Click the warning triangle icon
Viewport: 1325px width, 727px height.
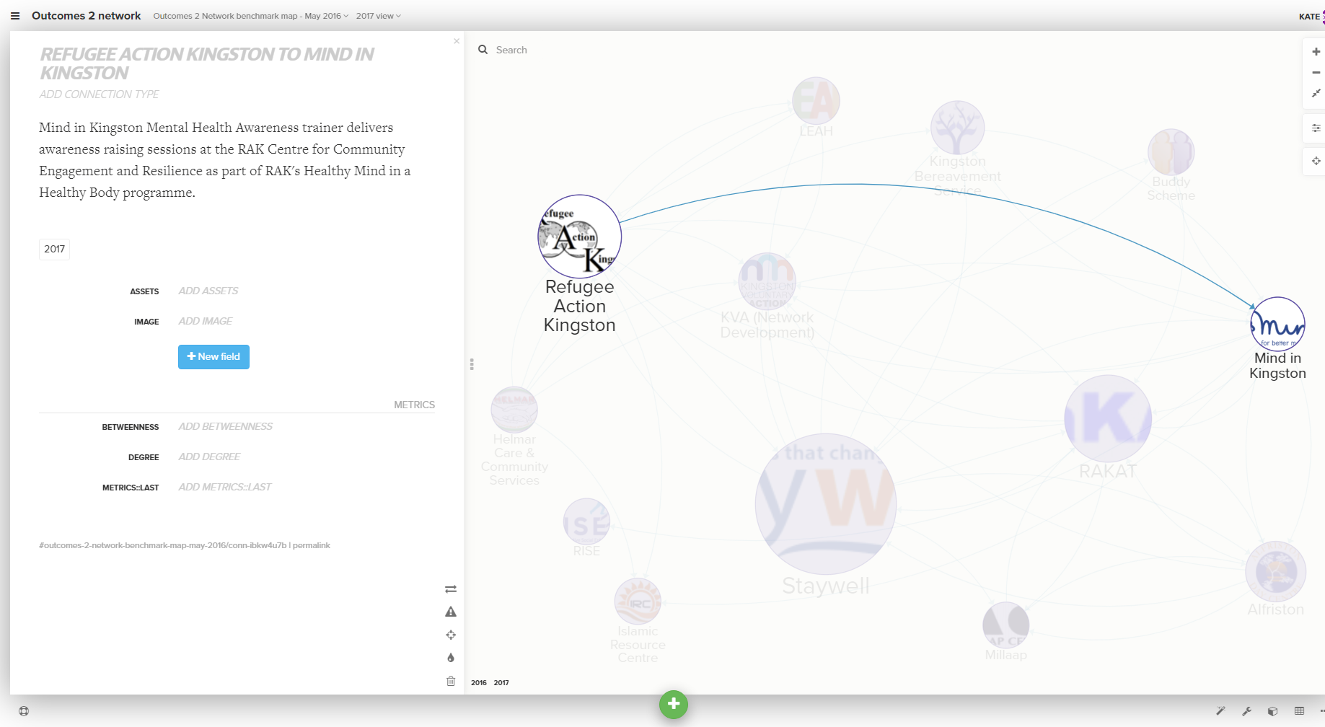pyautogui.click(x=451, y=612)
